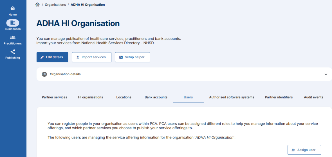Click the ADHA HI Organisation page heading
Image resolution: width=332 pixels, height=157 pixels.
[78, 24]
